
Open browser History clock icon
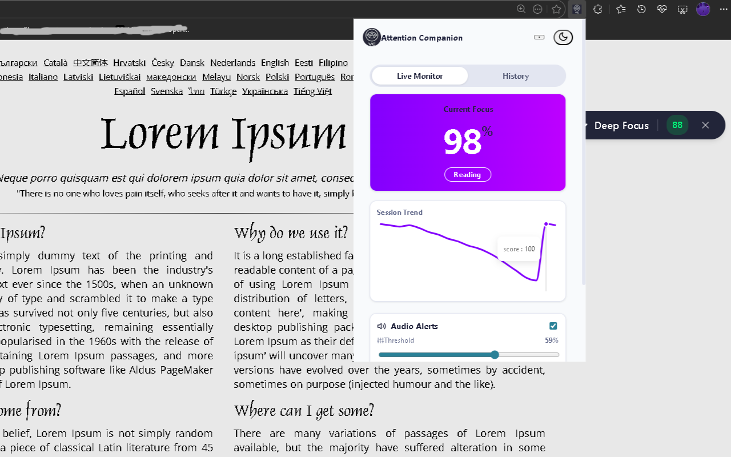click(x=641, y=9)
